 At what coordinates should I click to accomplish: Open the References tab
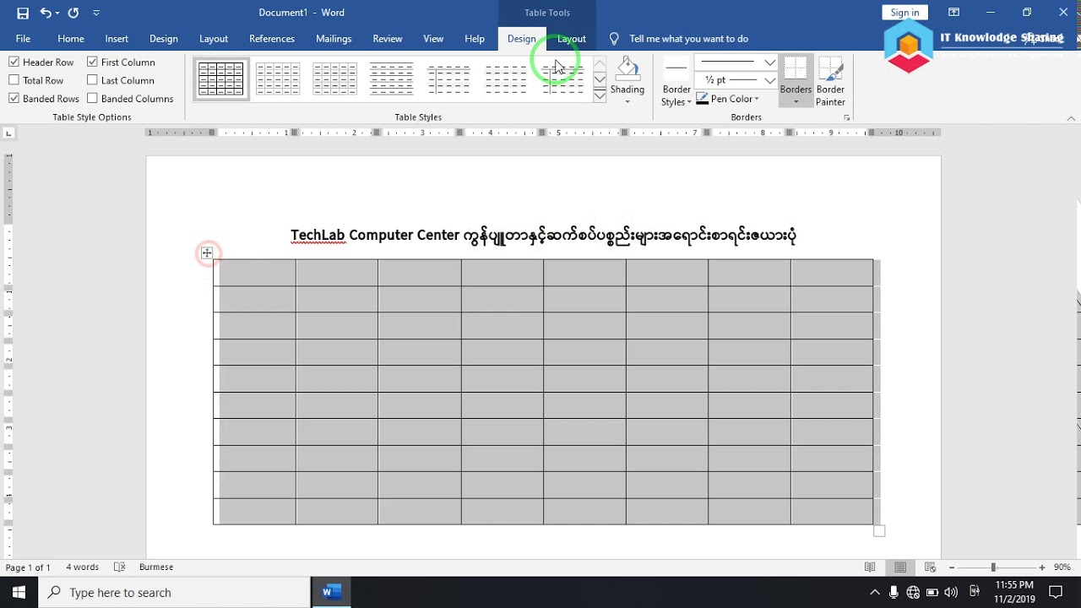(x=272, y=39)
